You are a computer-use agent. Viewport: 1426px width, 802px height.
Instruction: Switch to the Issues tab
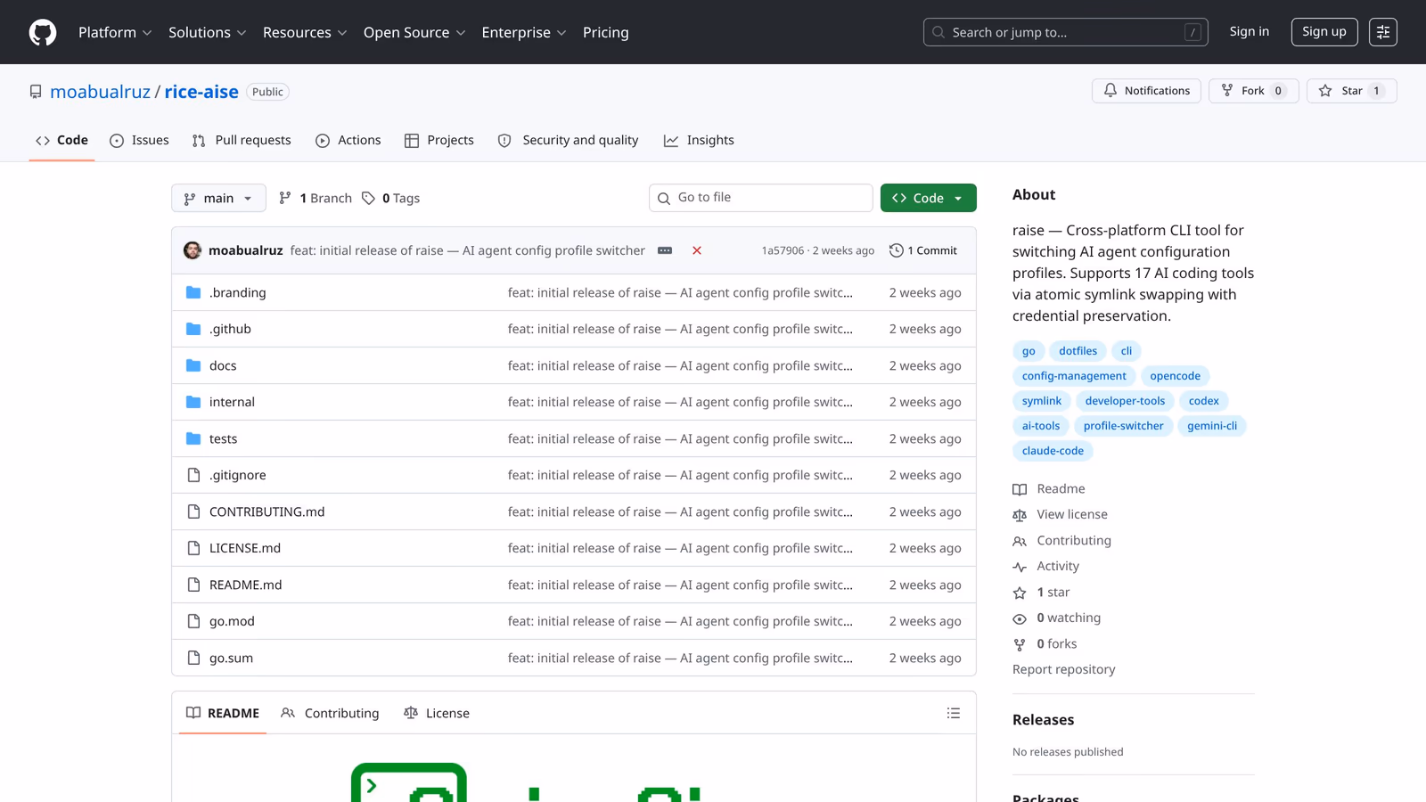pos(139,140)
